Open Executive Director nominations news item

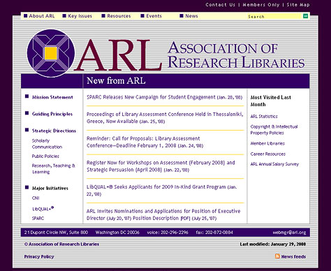163,214
